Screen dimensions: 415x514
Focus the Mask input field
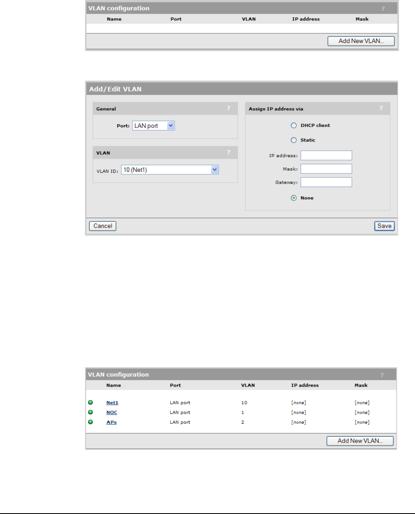tap(326, 169)
